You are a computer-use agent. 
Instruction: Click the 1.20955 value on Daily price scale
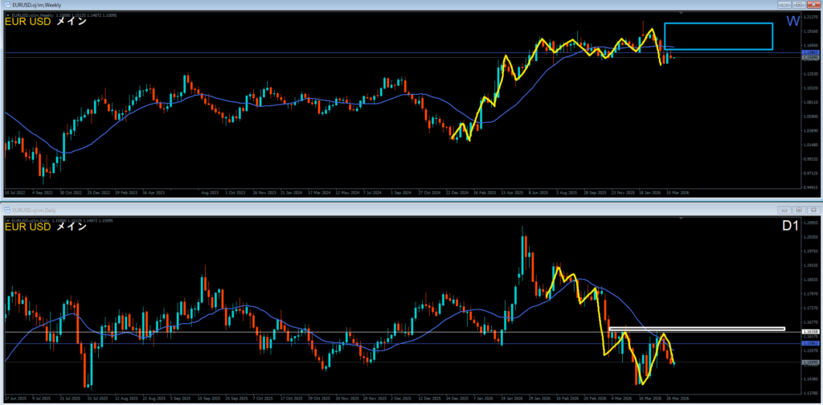(810, 223)
